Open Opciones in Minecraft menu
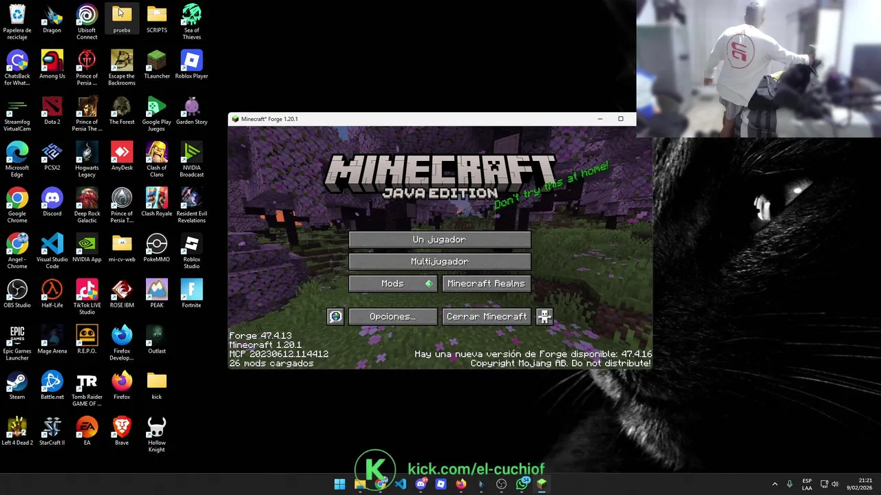881x495 pixels. [393, 316]
